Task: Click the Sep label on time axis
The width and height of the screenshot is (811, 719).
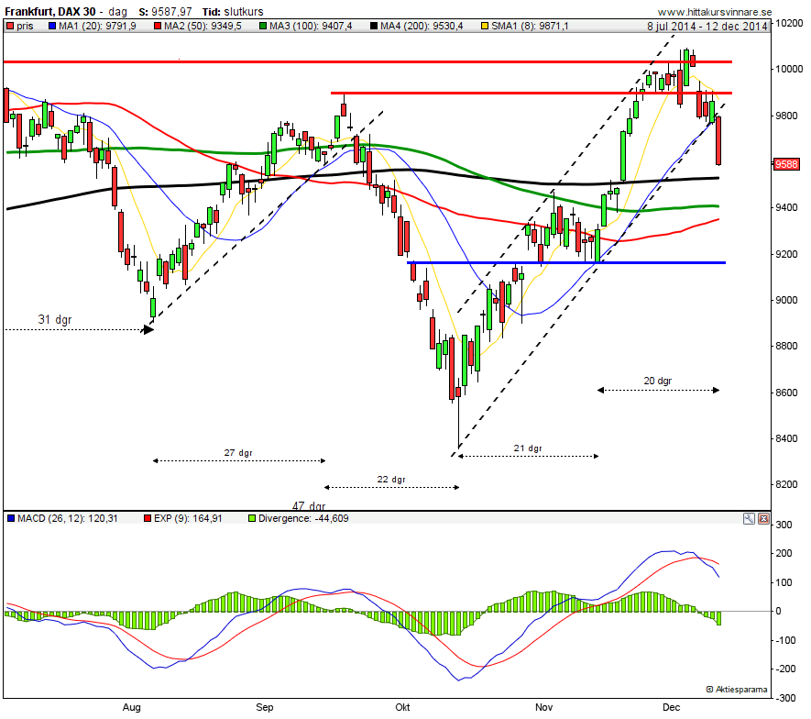Action: [x=264, y=708]
